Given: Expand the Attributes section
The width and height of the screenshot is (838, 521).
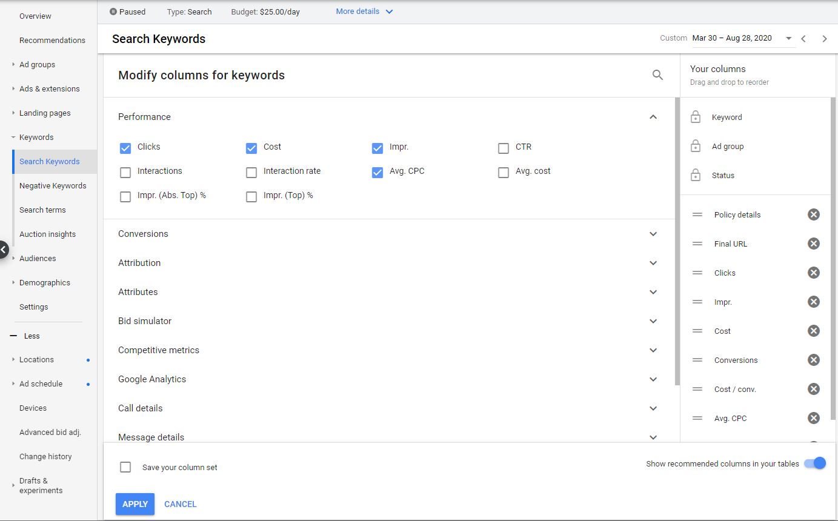Looking at the screenshot, I should pos(653,292).
